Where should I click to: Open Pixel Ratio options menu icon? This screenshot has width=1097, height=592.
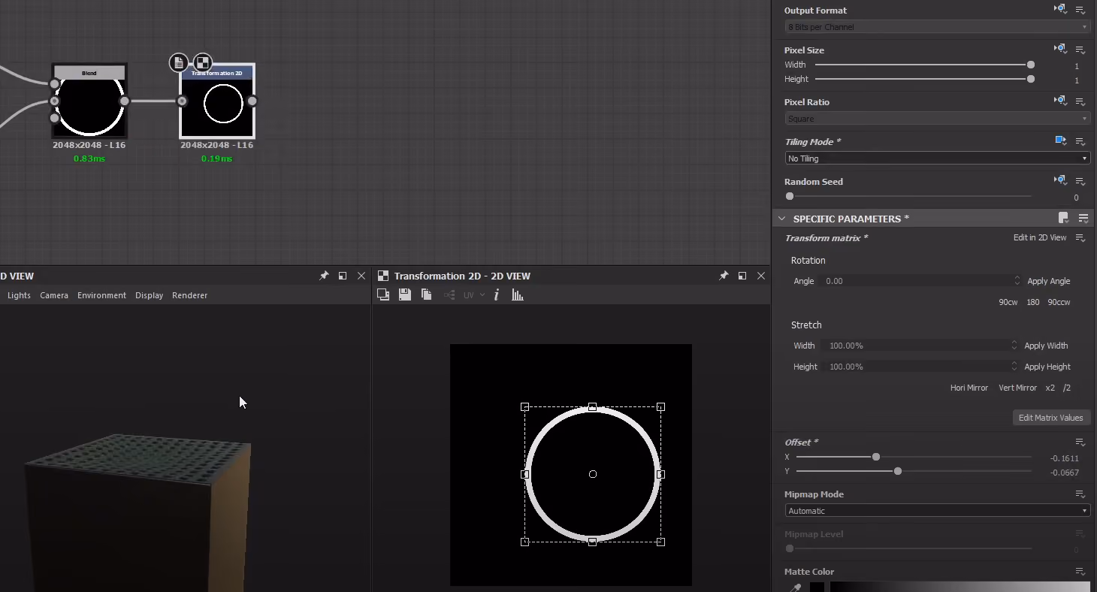point(1080,102)
